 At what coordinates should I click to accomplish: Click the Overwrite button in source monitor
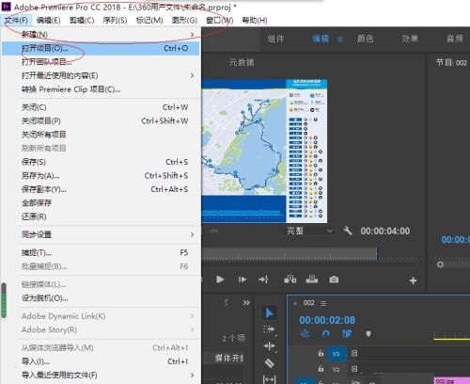[x=312, y=280]
